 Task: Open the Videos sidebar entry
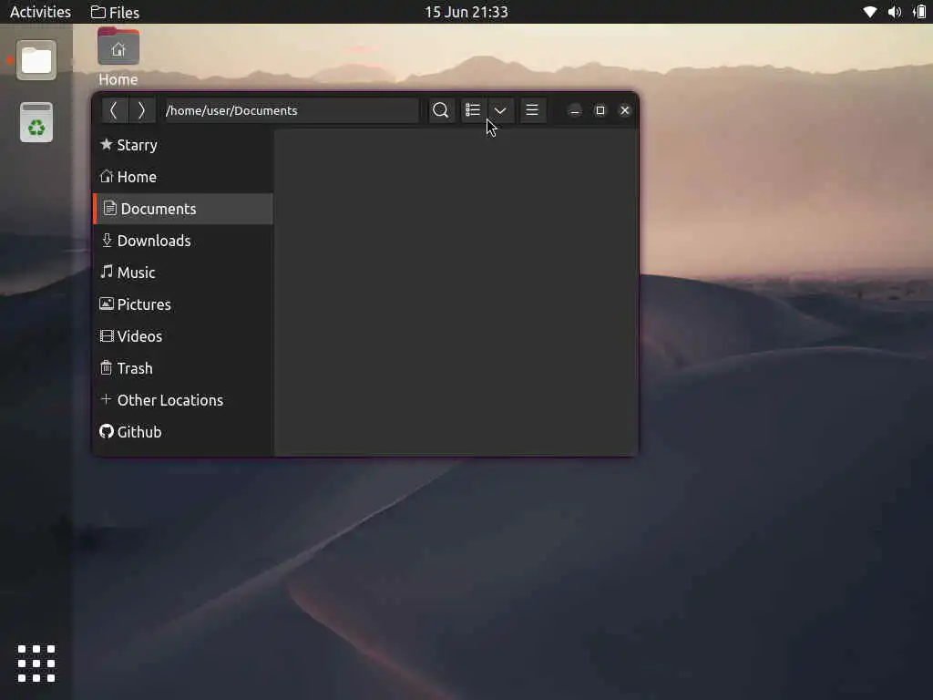tap(183, 336)
